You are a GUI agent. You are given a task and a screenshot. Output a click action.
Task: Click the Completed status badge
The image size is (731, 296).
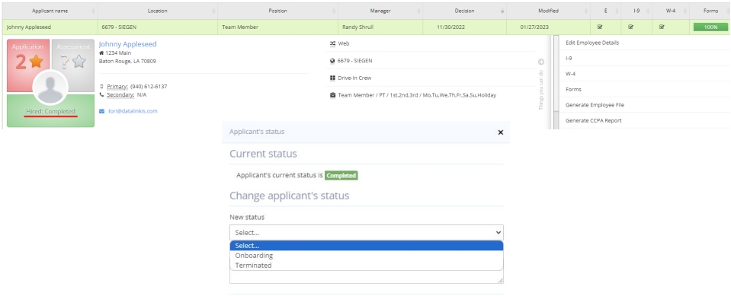(341, 176)
